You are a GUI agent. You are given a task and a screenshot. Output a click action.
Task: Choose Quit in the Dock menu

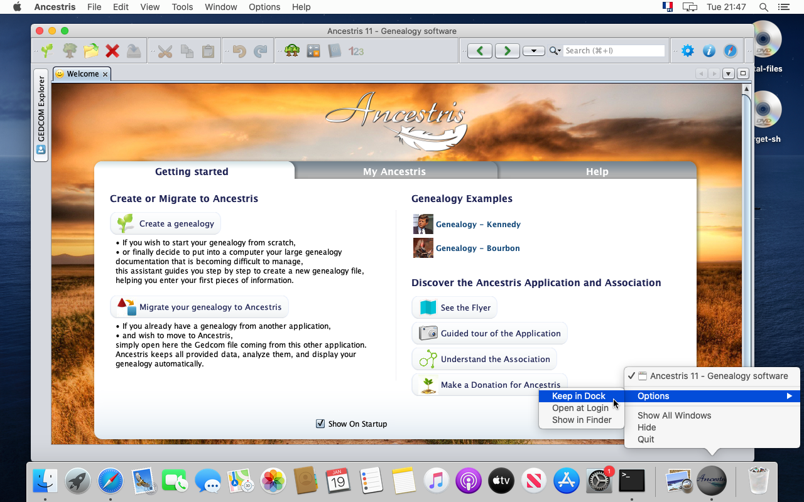tap(712, 439)
